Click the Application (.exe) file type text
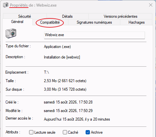 57,47
